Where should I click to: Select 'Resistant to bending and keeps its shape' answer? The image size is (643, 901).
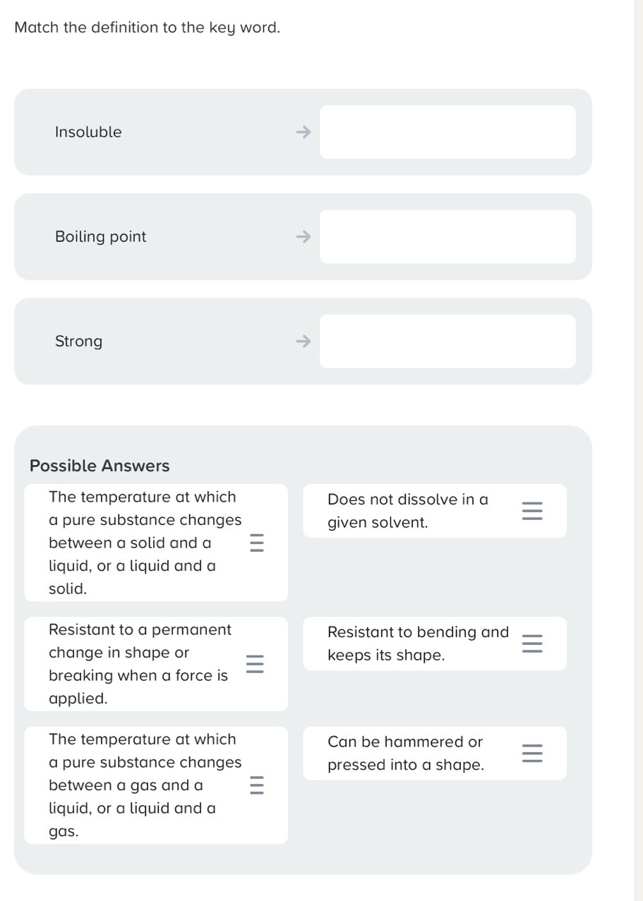pyautogui.click(x=418, y=643)
